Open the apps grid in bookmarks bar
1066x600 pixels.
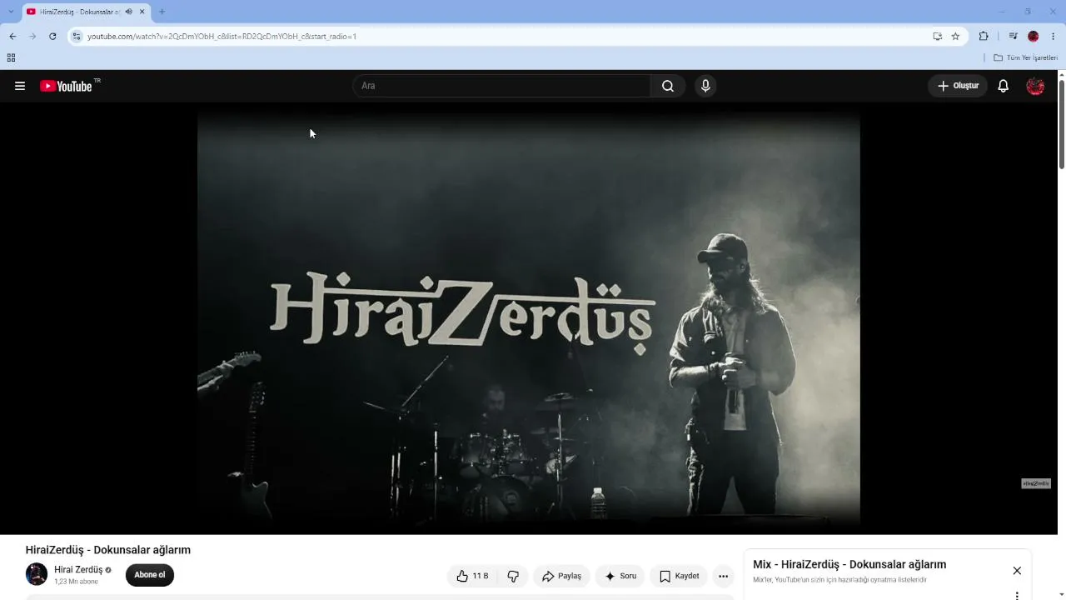click(11, 57)
